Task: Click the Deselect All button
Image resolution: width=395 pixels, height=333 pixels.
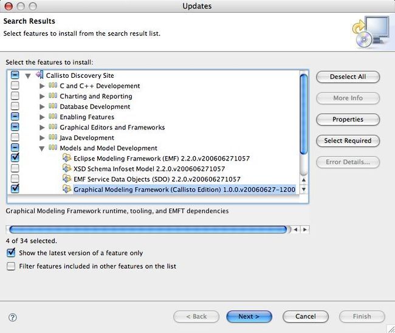Action: tap(348, 77)
